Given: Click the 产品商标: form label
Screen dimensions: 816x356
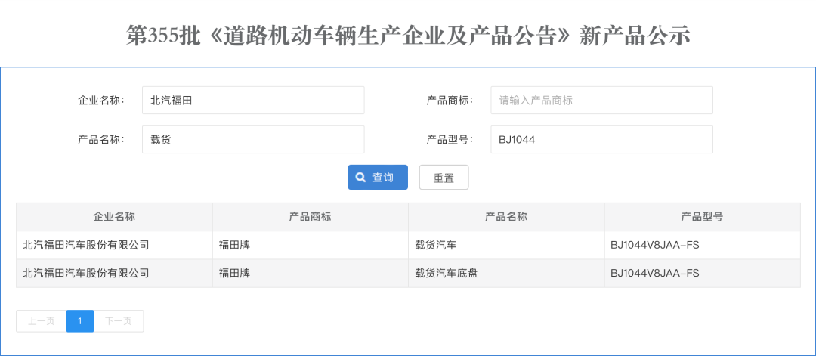Looking at the screenshot, I should pyautogui.click(x=450, y=100).
